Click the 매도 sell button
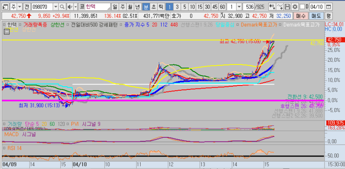The width and height of the screenshot is (345, 169). tap(316, 16)
